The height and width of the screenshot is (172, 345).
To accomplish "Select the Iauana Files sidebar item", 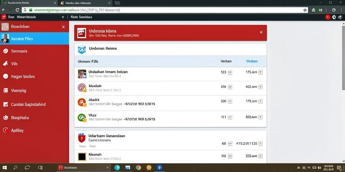I will coord(35,39).
